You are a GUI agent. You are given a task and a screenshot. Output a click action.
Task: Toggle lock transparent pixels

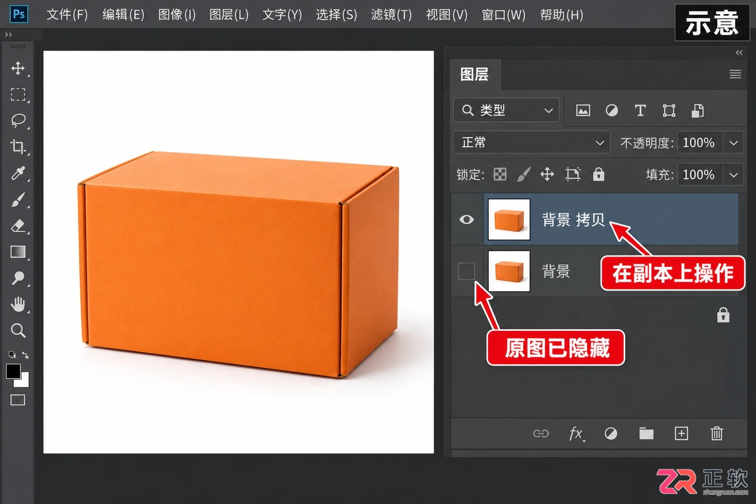500,174
